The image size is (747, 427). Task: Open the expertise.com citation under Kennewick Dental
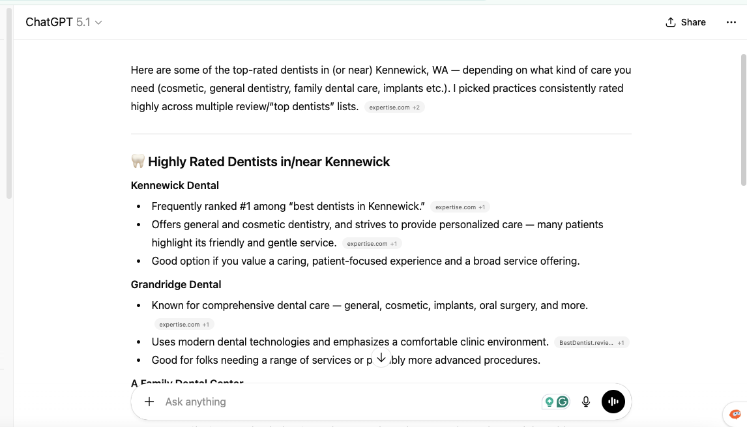point(460,207)
